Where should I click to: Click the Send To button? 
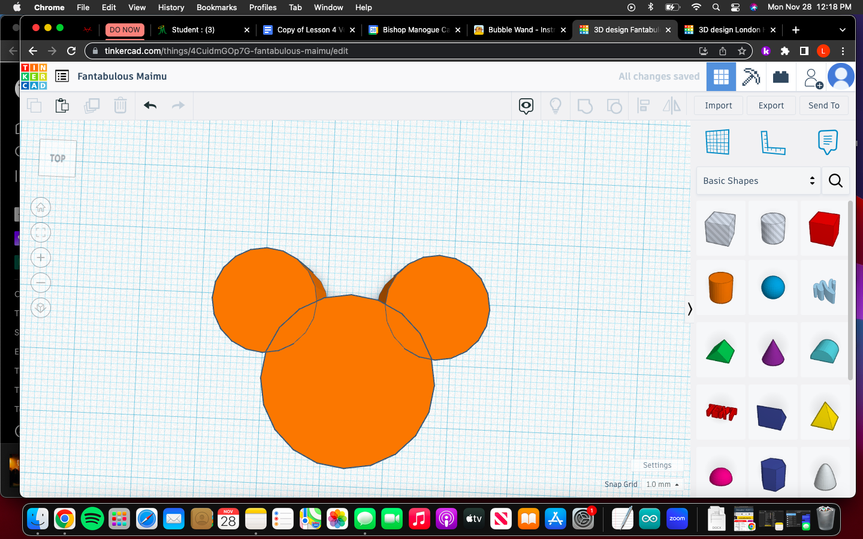coord(824,105)
